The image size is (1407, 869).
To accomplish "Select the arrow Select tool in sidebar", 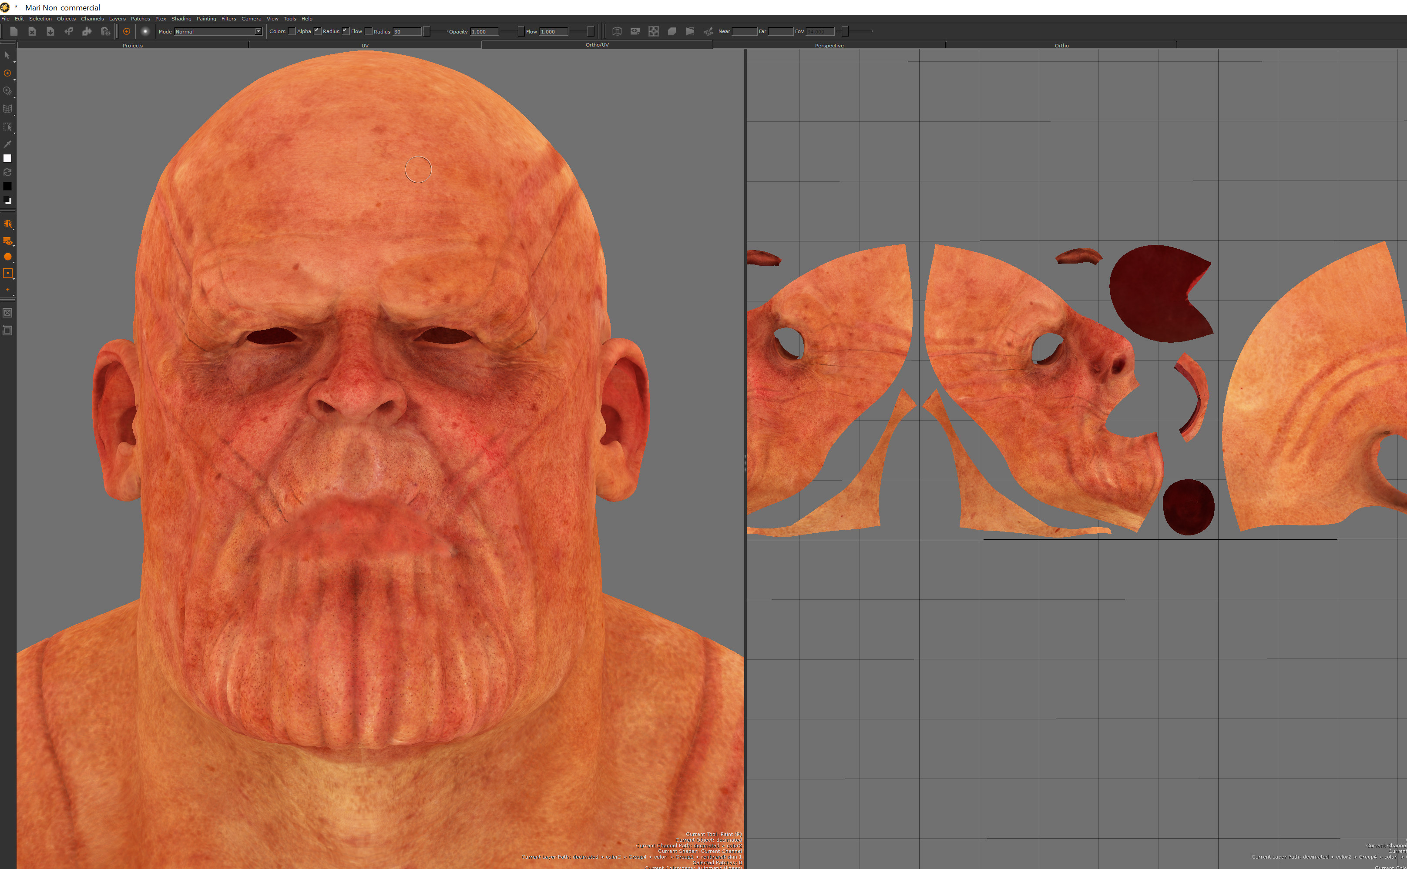I will (7, 56).
